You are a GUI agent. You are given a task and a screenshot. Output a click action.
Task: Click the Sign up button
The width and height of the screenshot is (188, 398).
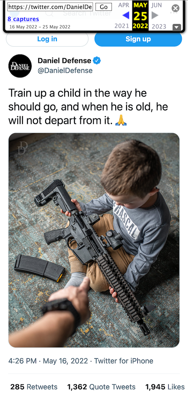point(138,39)
